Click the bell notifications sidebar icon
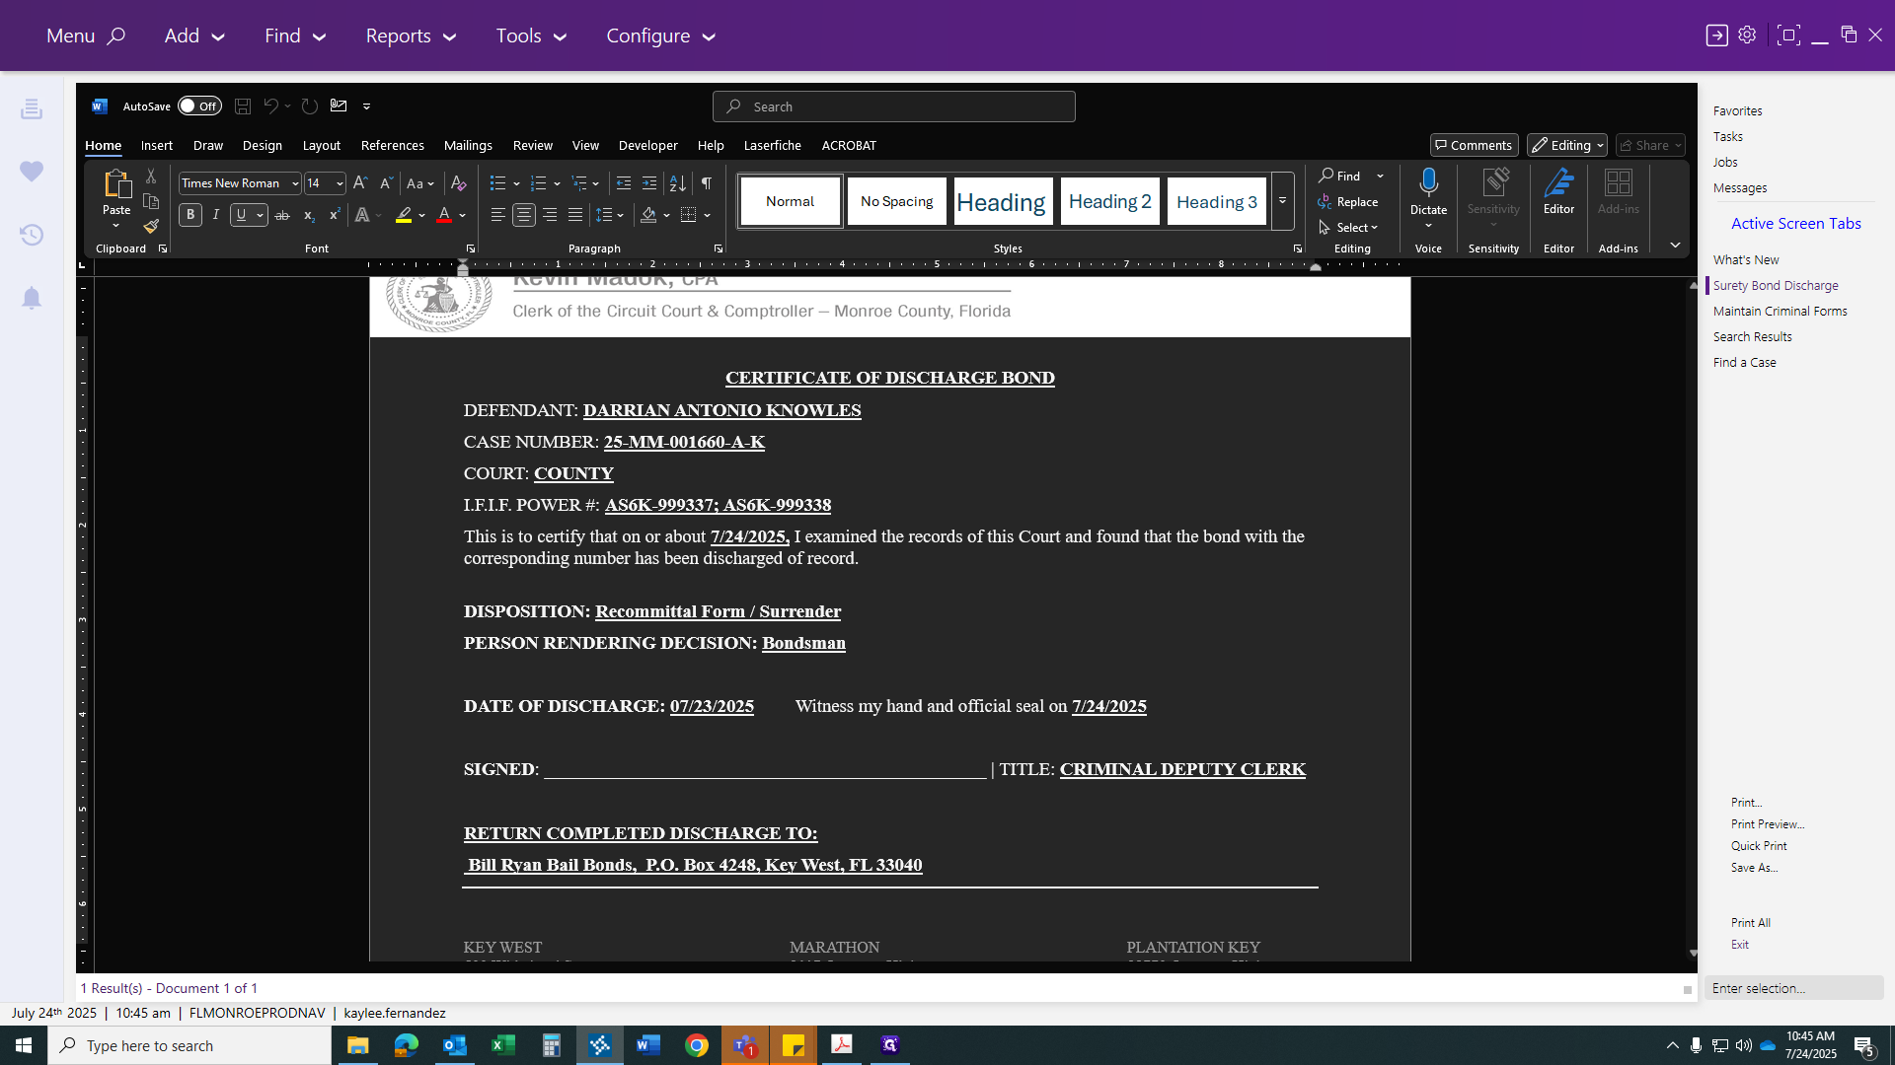This screenshot has height=1065, width=1895. (32, 298)
